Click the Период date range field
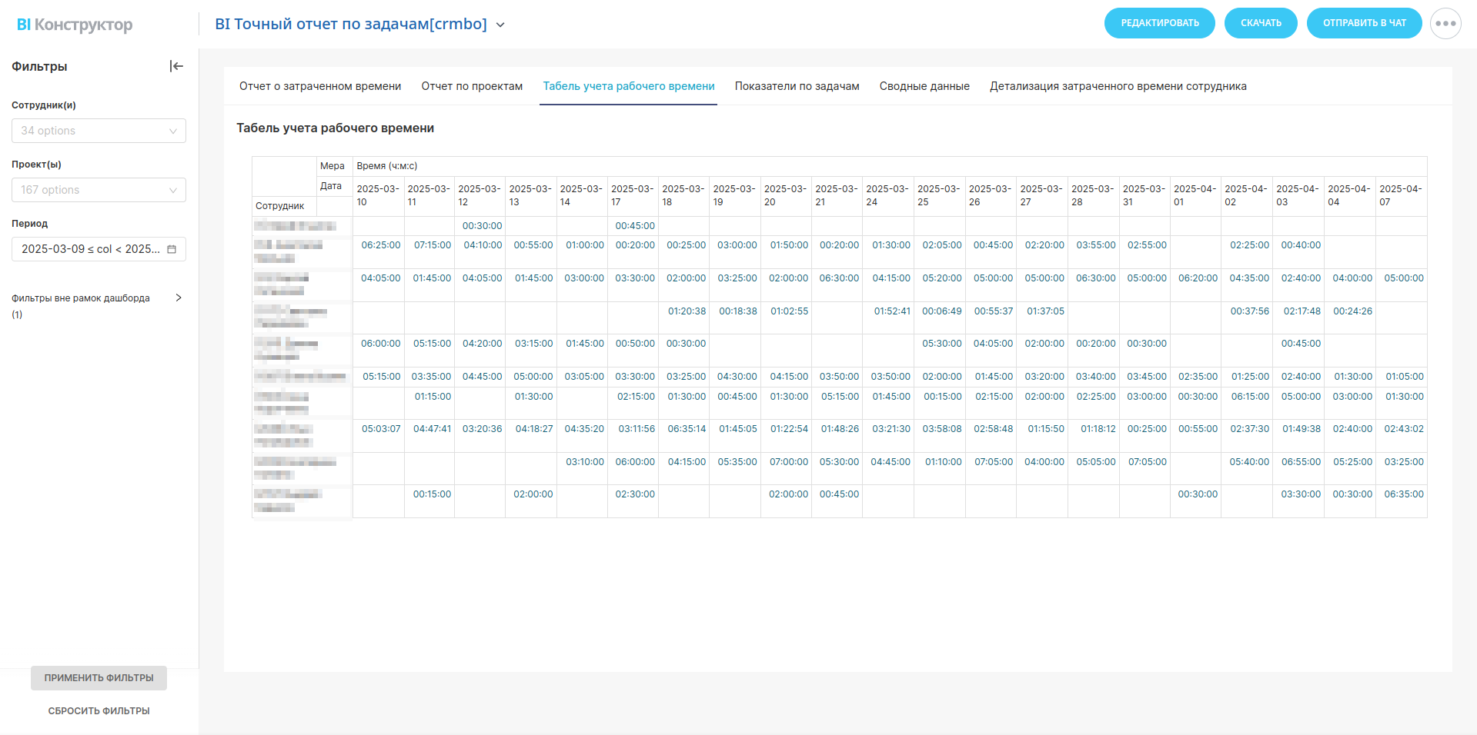This screenshot has width=1477, height=735. pyautogui.click(x=91, y=249)
